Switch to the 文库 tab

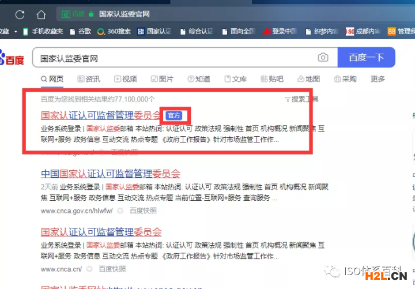point(235,79)
